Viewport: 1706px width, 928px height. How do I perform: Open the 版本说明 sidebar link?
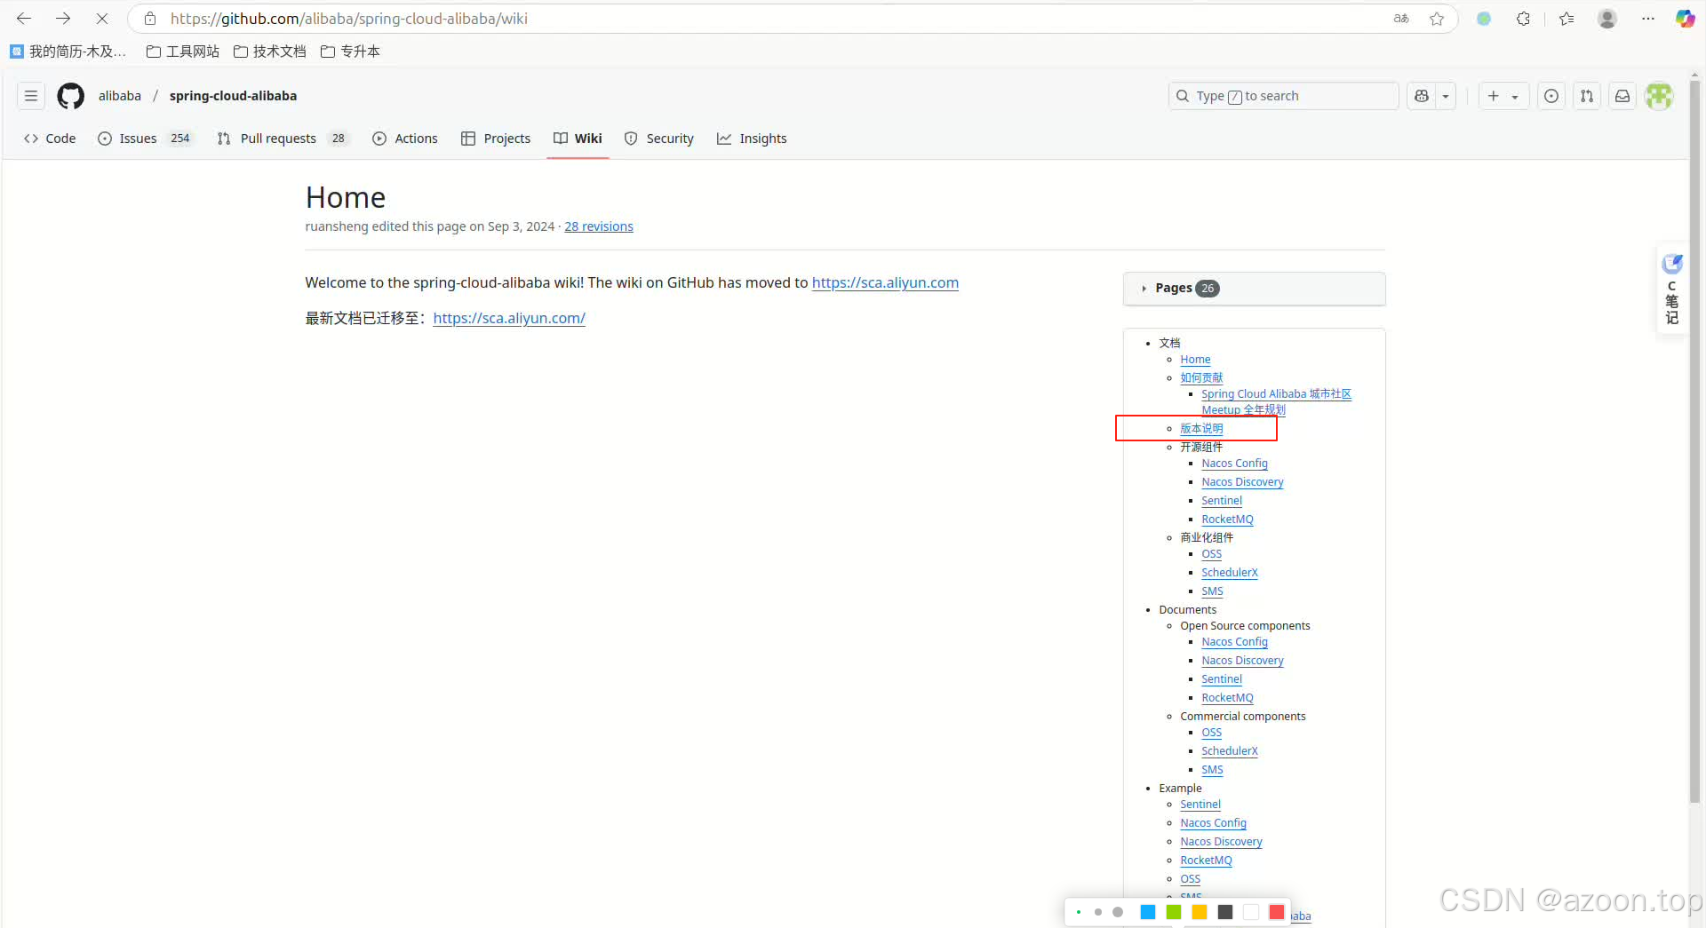click(x=1201, y=428)
